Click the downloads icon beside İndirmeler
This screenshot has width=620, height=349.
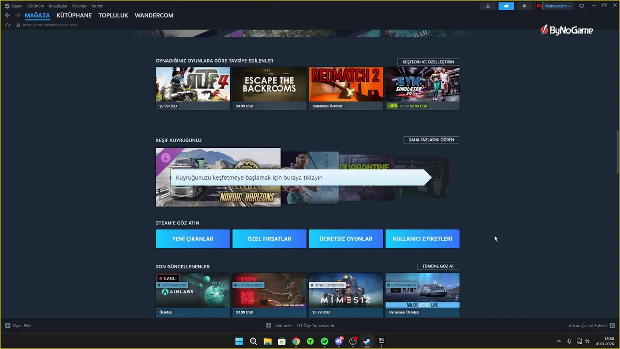269,326
